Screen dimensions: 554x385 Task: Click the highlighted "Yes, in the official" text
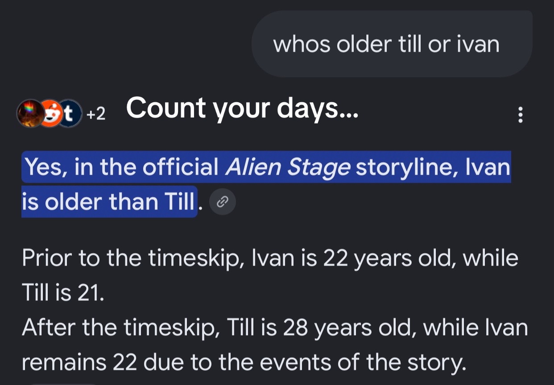pyautogui.click(x=122, y=167)
